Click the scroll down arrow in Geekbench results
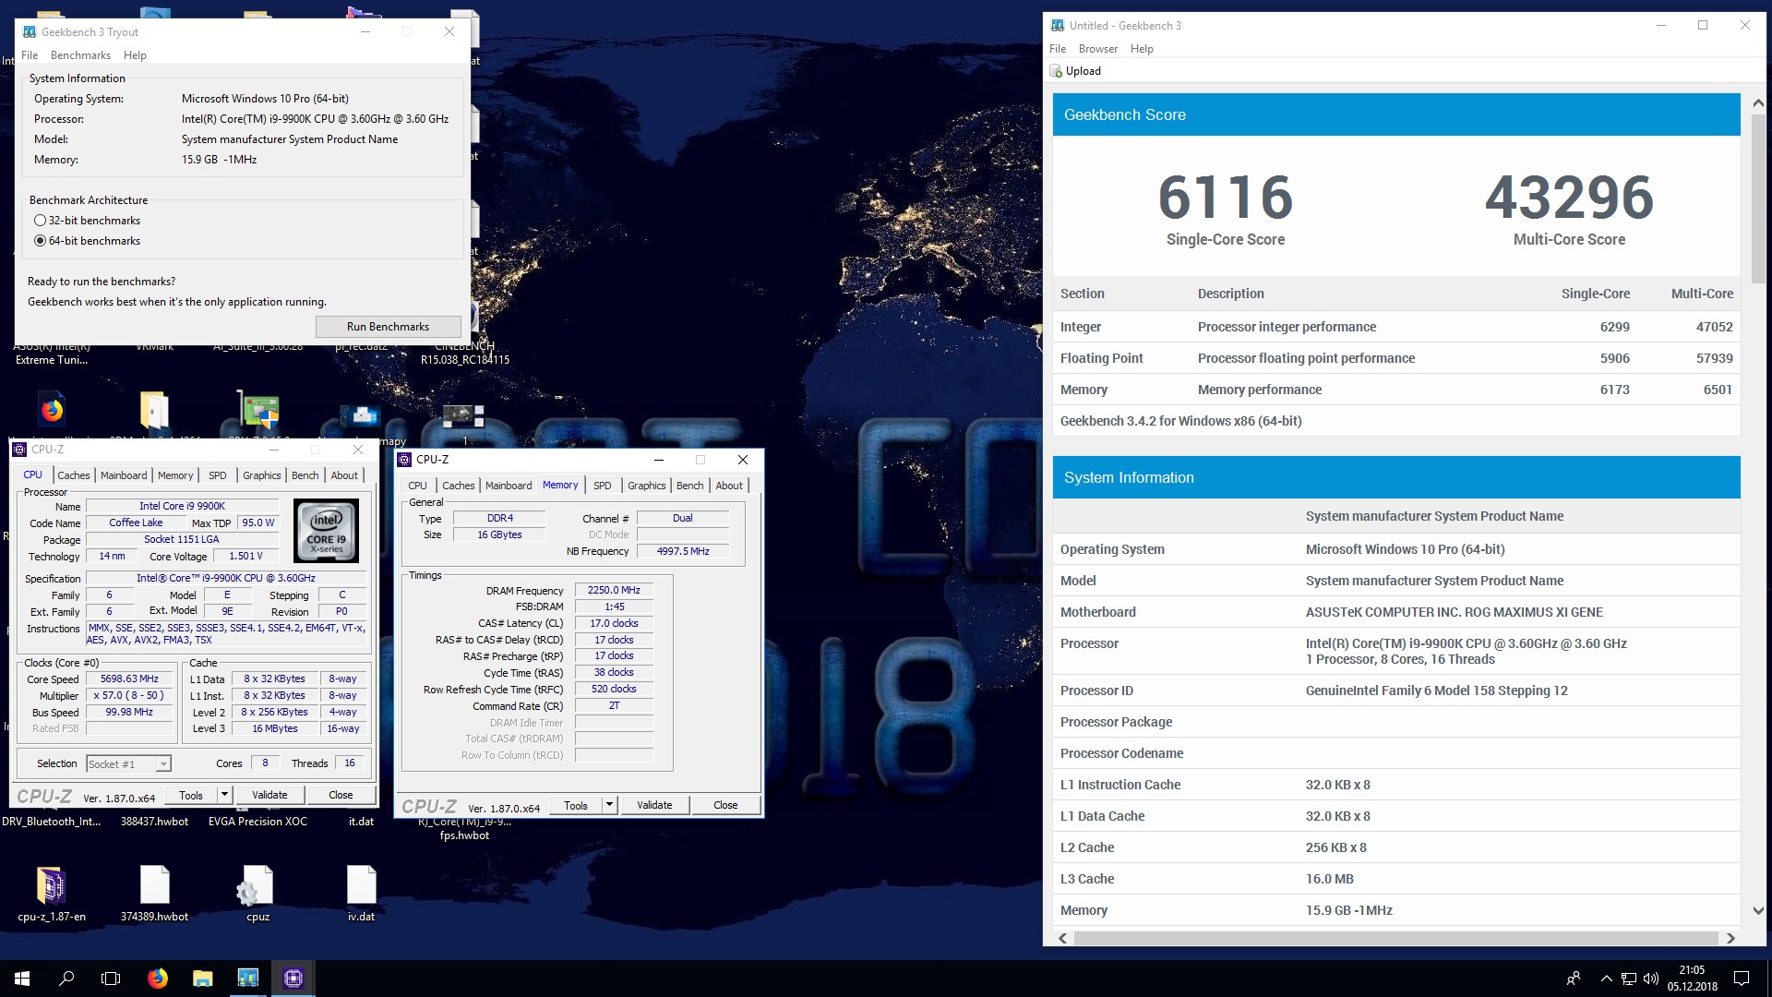 [x=1757, y=910]
